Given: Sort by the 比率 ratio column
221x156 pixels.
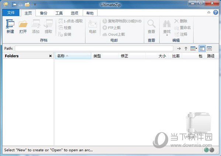Looking at the screenshot, I should 175,56.
